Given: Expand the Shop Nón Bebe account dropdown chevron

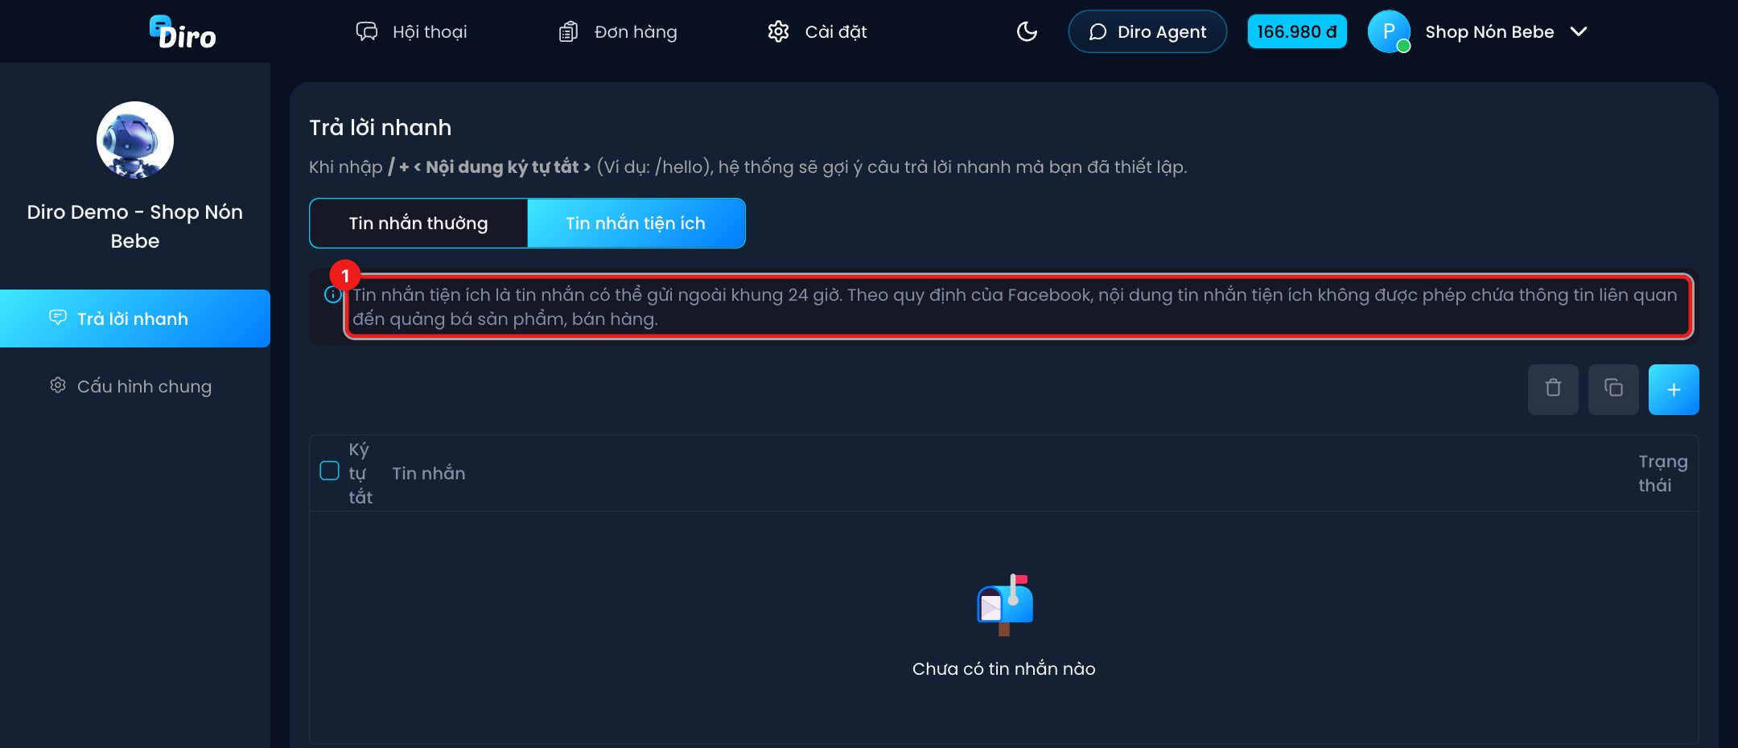Looking at the screenshot, I should click(x=1579, y=31).
